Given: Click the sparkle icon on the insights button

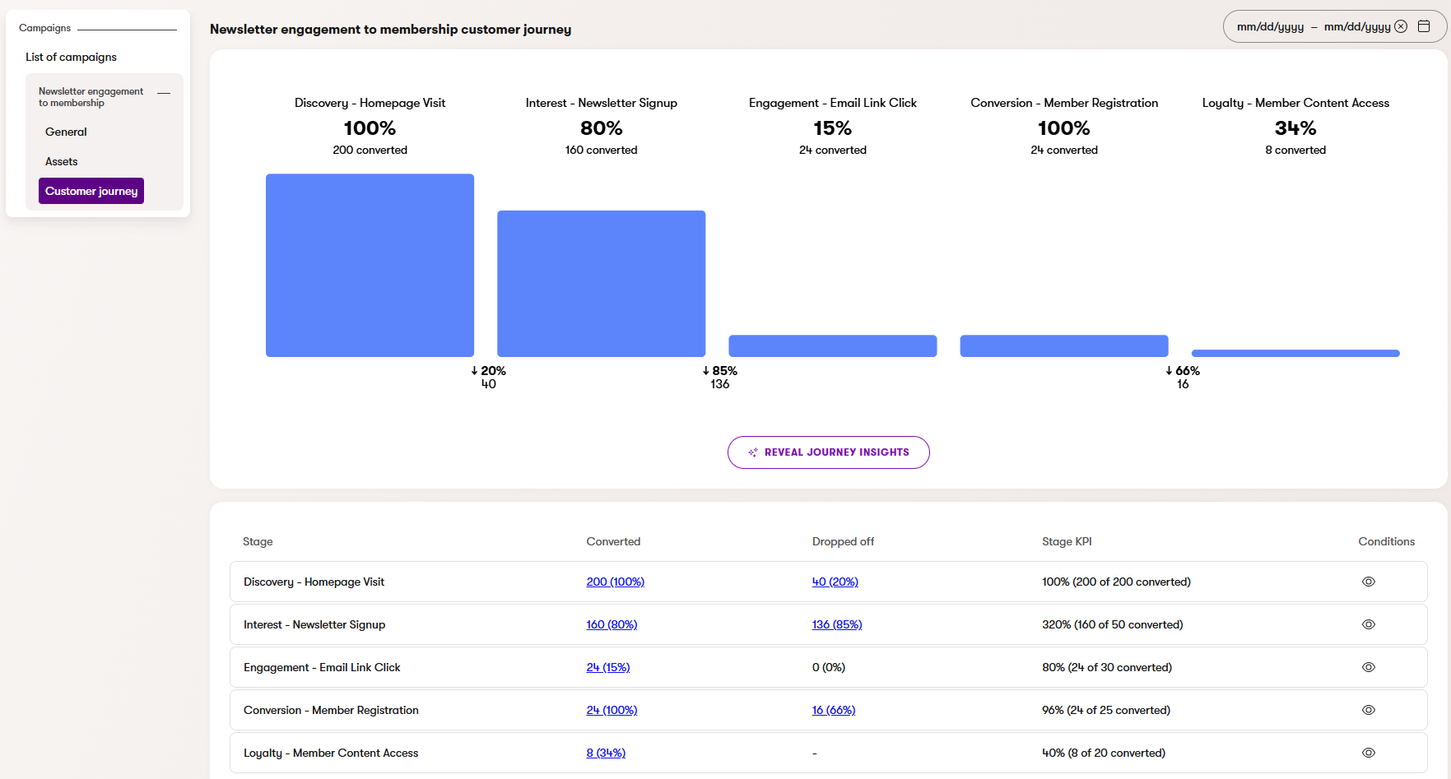Looking at the screenshot, I should pyautogui.click(x=753, y=452).
